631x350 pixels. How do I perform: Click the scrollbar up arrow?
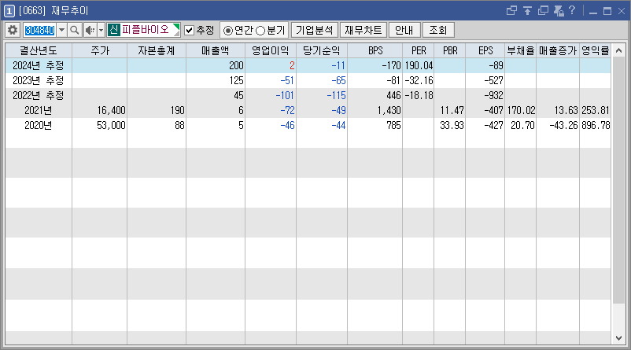(x=619, y=50)
